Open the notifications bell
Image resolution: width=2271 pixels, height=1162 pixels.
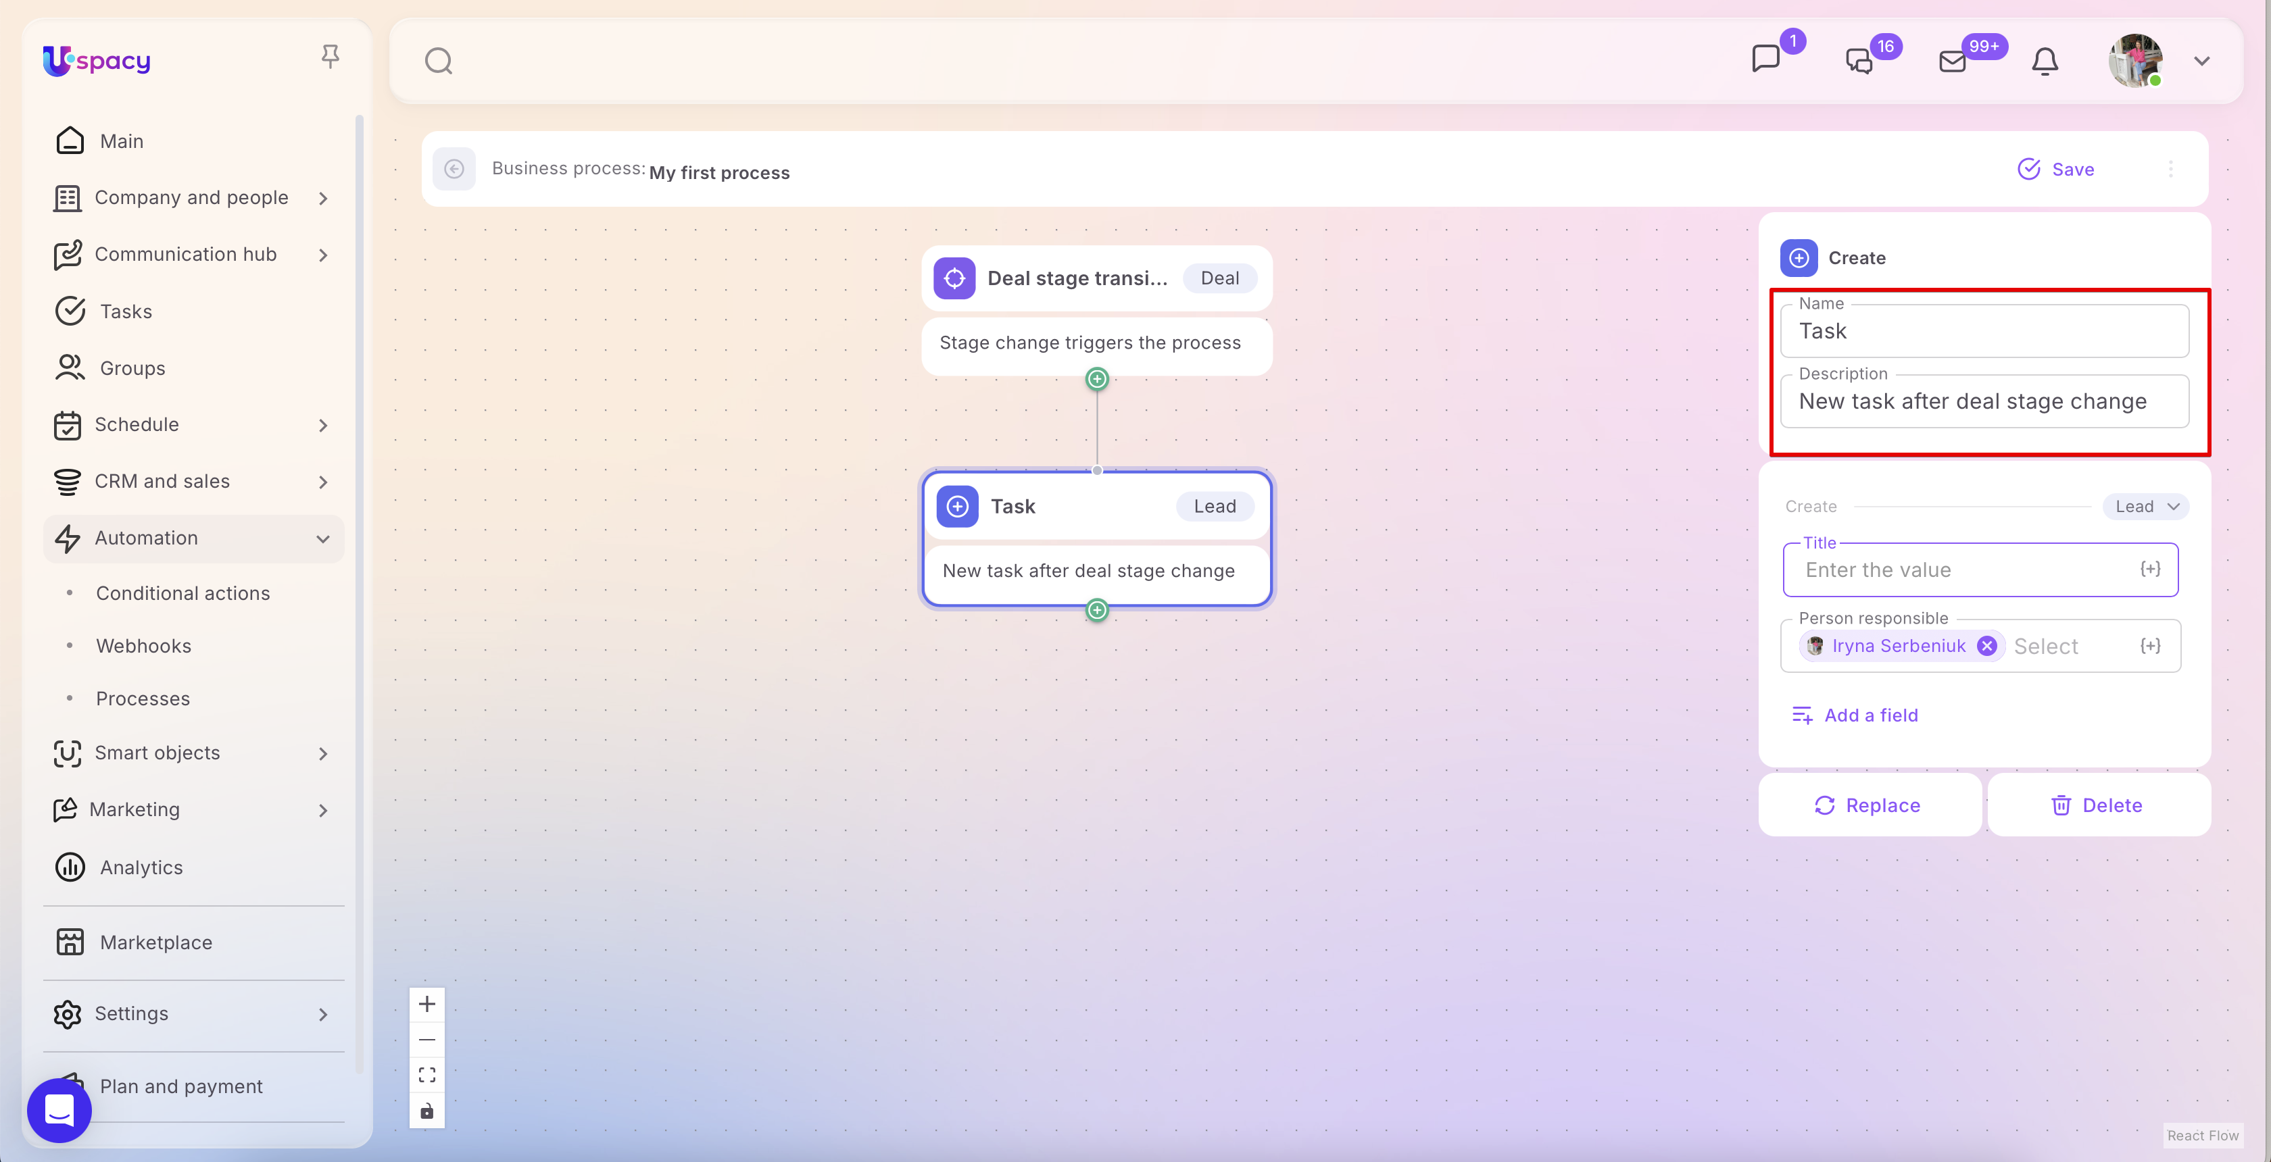point(2045,61)
